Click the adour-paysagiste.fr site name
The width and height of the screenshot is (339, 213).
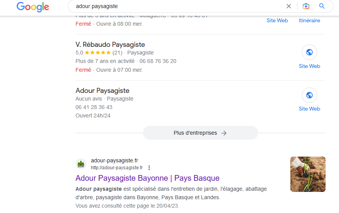(114, 160)
